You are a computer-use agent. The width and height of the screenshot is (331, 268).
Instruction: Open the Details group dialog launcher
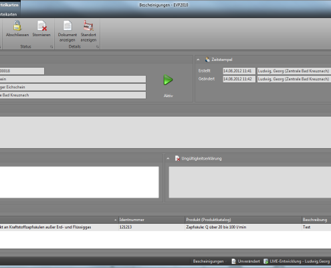(x=98, y=47)
